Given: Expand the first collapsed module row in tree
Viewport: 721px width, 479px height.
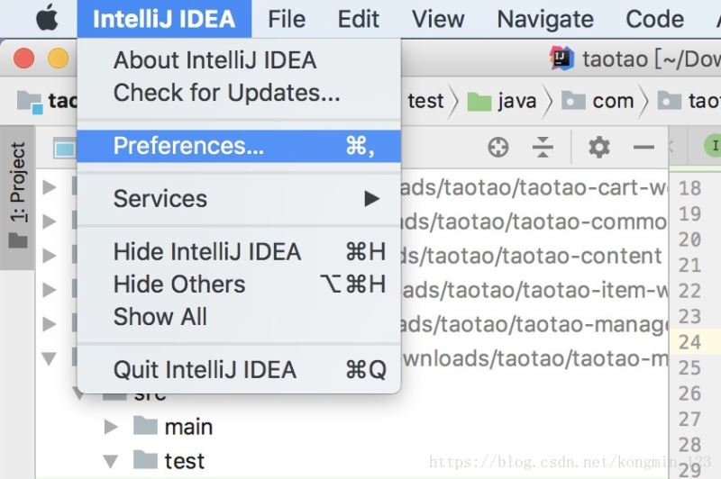Looking at the screenshot, I should pos(50,187).
